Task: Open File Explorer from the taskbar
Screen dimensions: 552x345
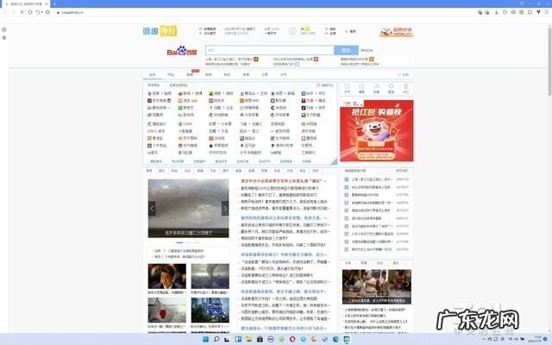Action: pyautogui.click(x=249, y=339)
